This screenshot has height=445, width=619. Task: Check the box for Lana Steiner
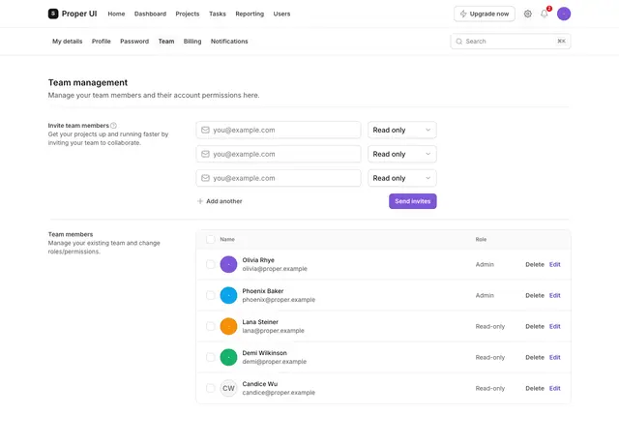coord(211,326)
